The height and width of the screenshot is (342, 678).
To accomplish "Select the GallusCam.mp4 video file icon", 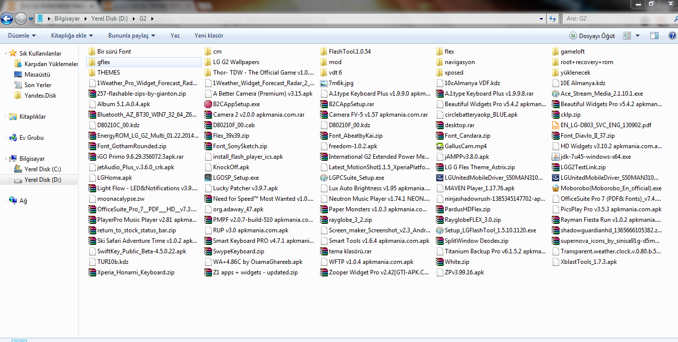I will [x=440, y=146].
